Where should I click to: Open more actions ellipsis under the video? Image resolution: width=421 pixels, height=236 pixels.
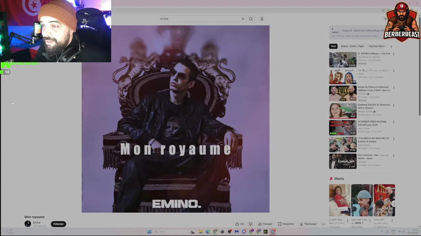point(323,224)
